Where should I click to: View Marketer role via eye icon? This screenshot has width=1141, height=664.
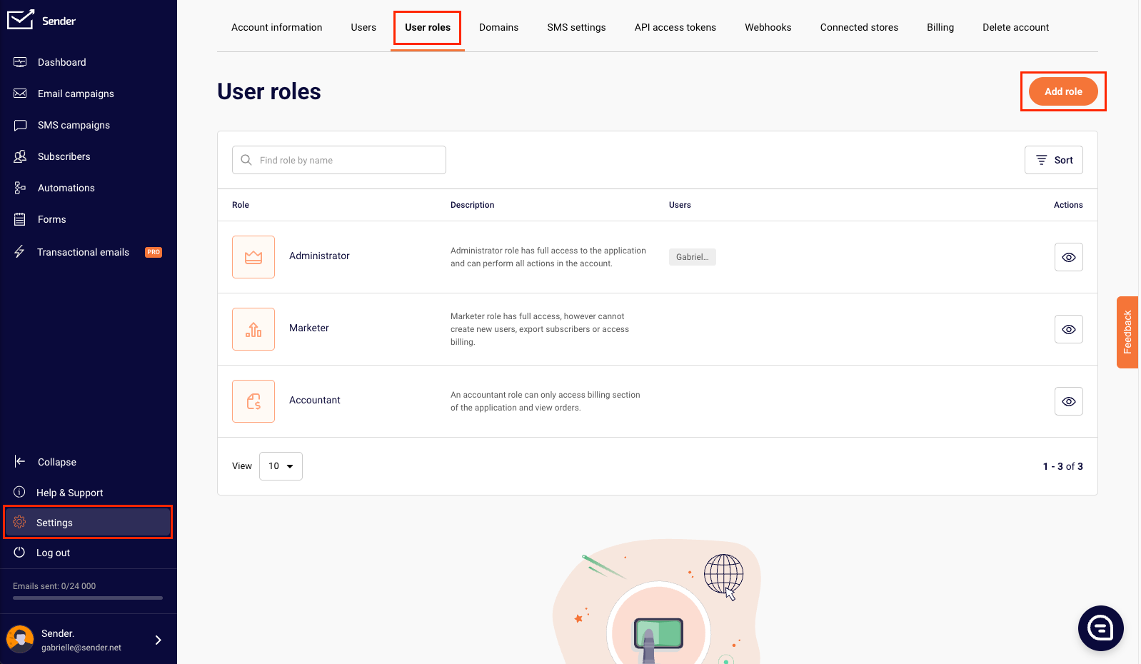1068,329
